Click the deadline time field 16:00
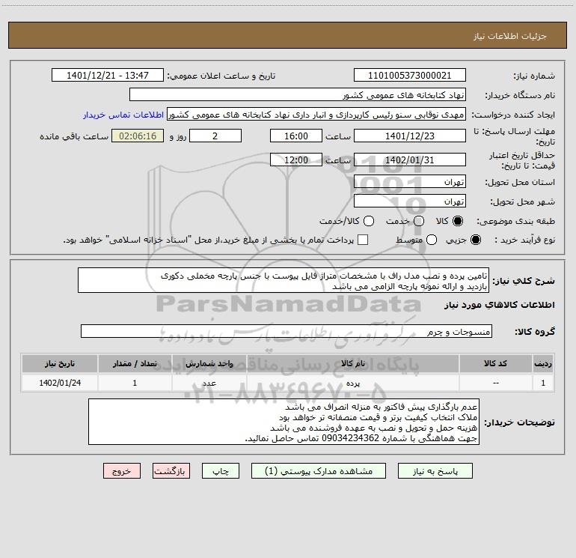Viewport: 576px width, 558px height. [296, 136]
